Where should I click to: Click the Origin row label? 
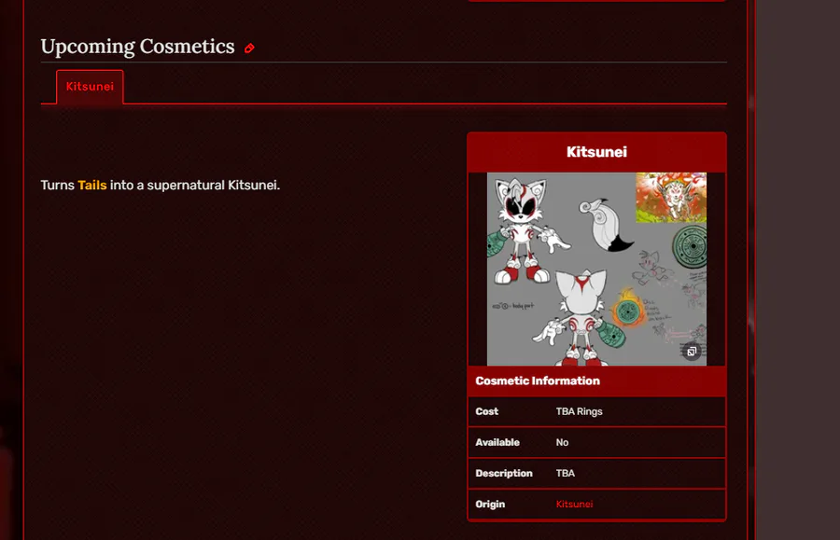coord(490,505)
